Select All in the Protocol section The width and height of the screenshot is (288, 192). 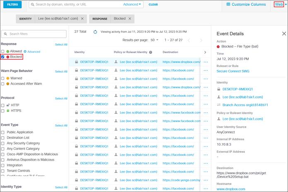(61, 98)
